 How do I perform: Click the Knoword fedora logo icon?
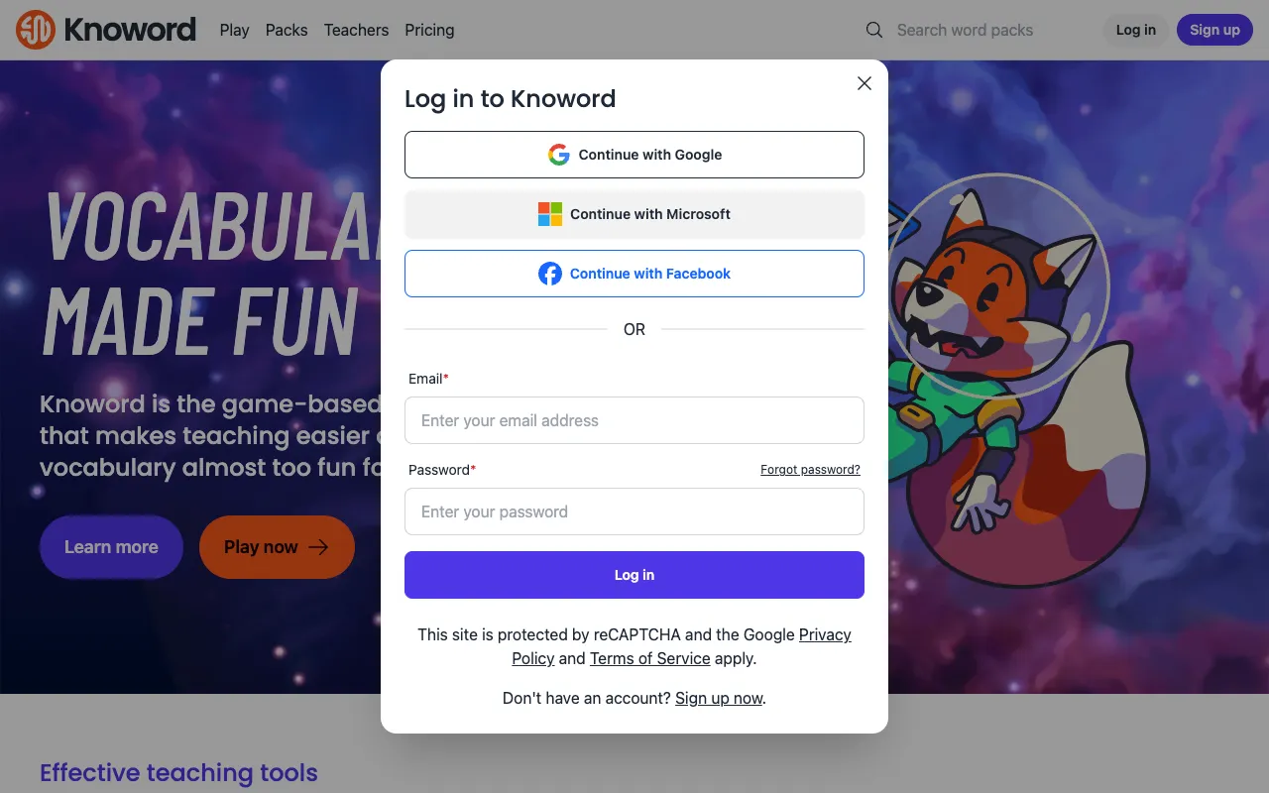click(35, 30)
